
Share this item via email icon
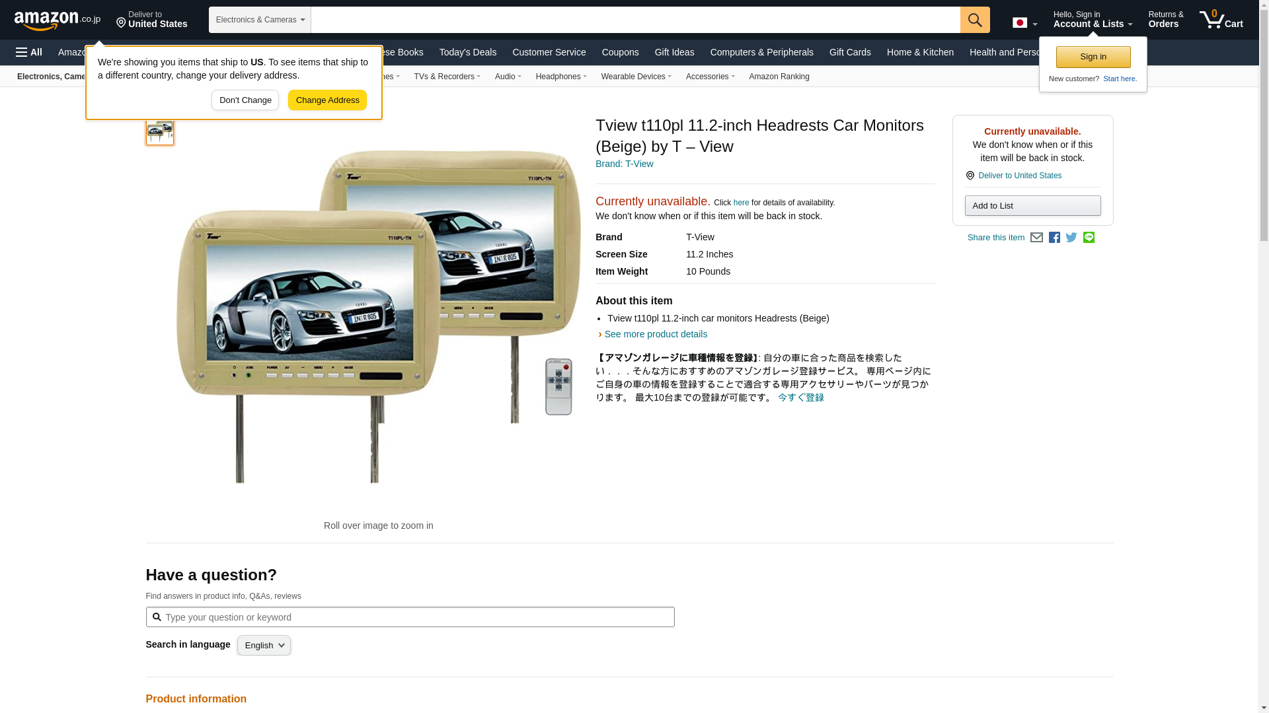[1036, 238]
